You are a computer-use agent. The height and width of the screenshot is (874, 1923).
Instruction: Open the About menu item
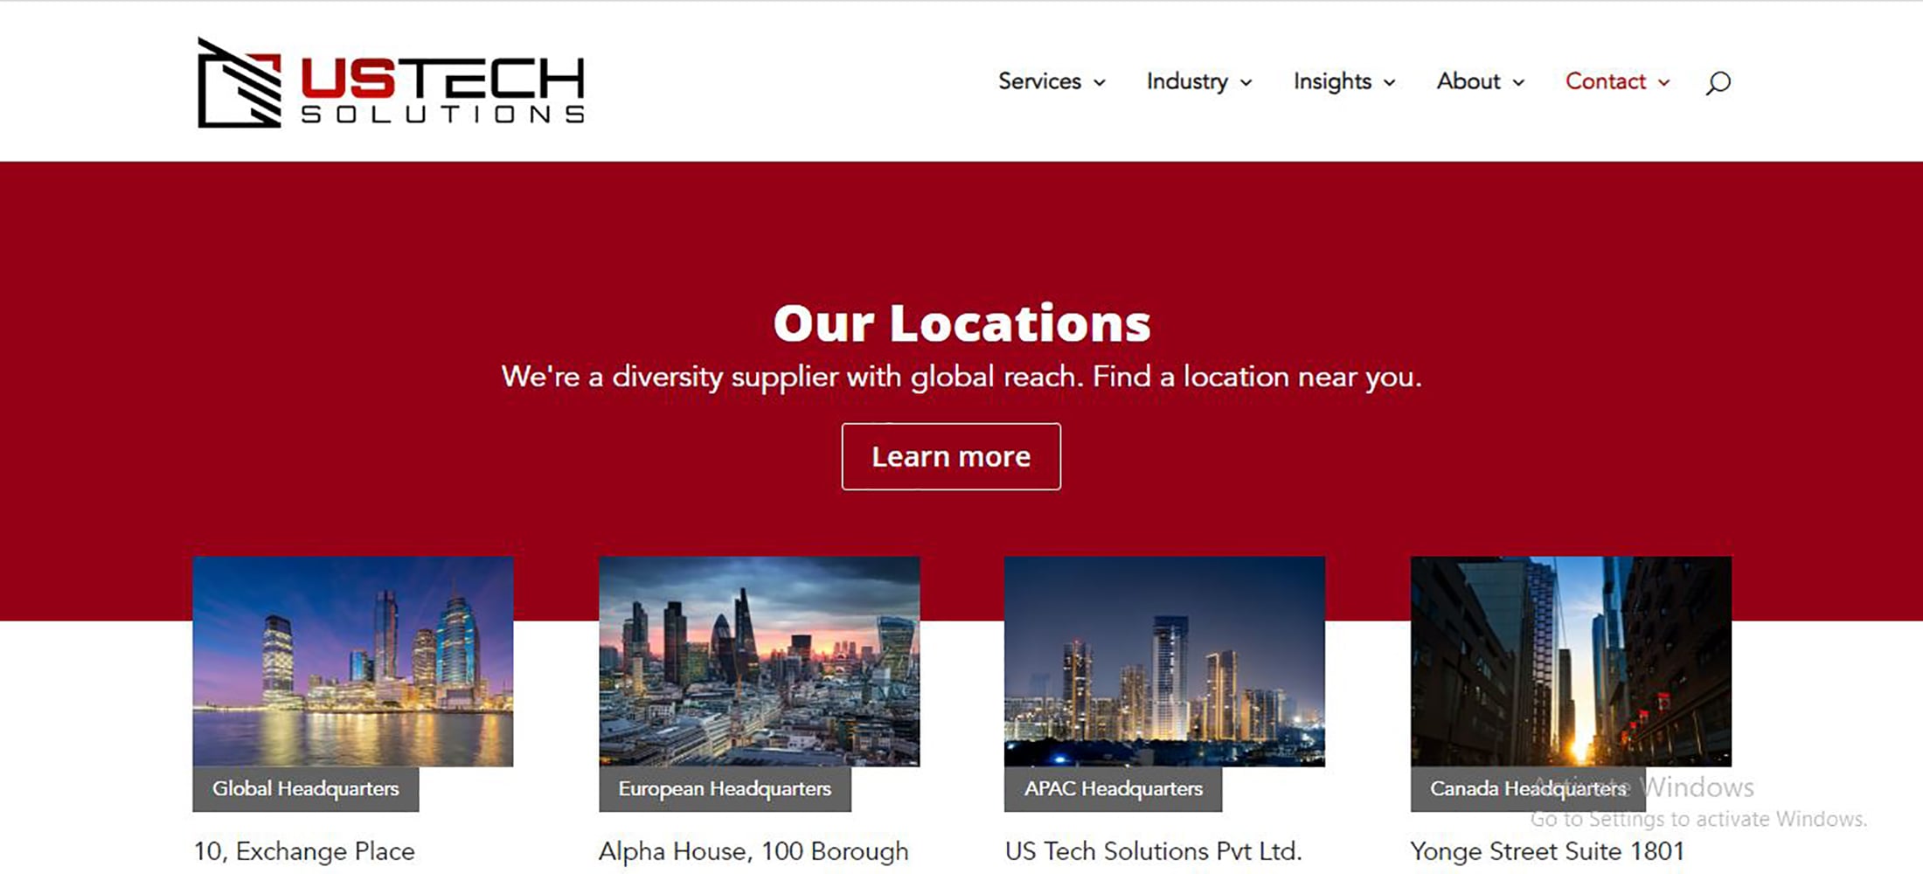coord(1468,81)
